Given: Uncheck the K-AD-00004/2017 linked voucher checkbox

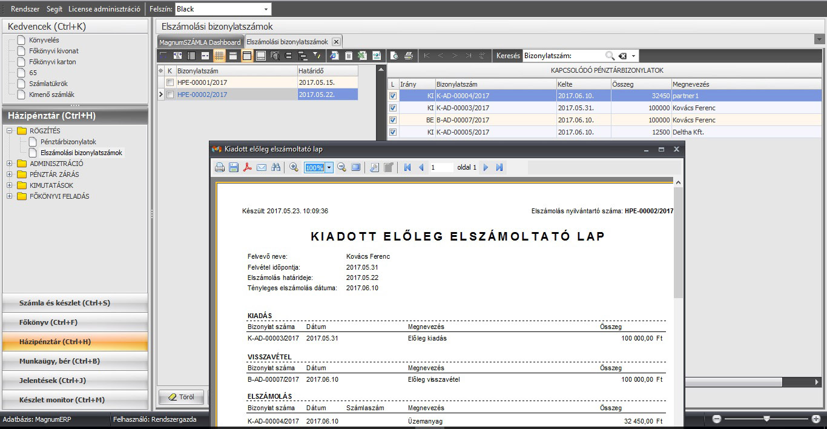Looking at the screenshot, I should click(x=393, y=96).
